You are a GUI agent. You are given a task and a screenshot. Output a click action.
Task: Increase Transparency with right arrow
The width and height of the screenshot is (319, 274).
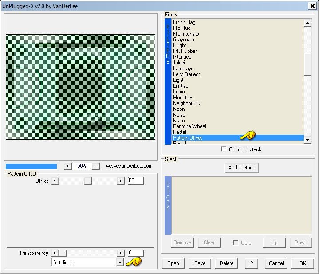(121, 253)
